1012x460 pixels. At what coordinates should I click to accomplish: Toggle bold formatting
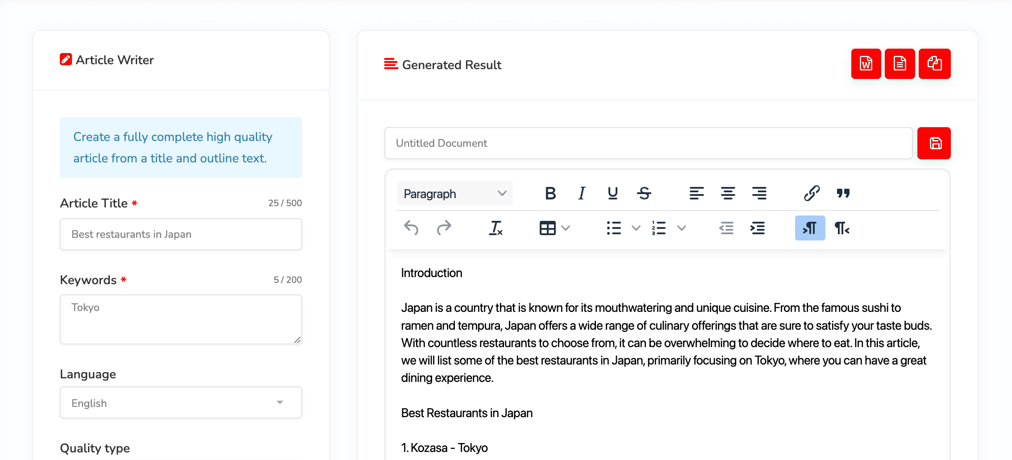550,193
